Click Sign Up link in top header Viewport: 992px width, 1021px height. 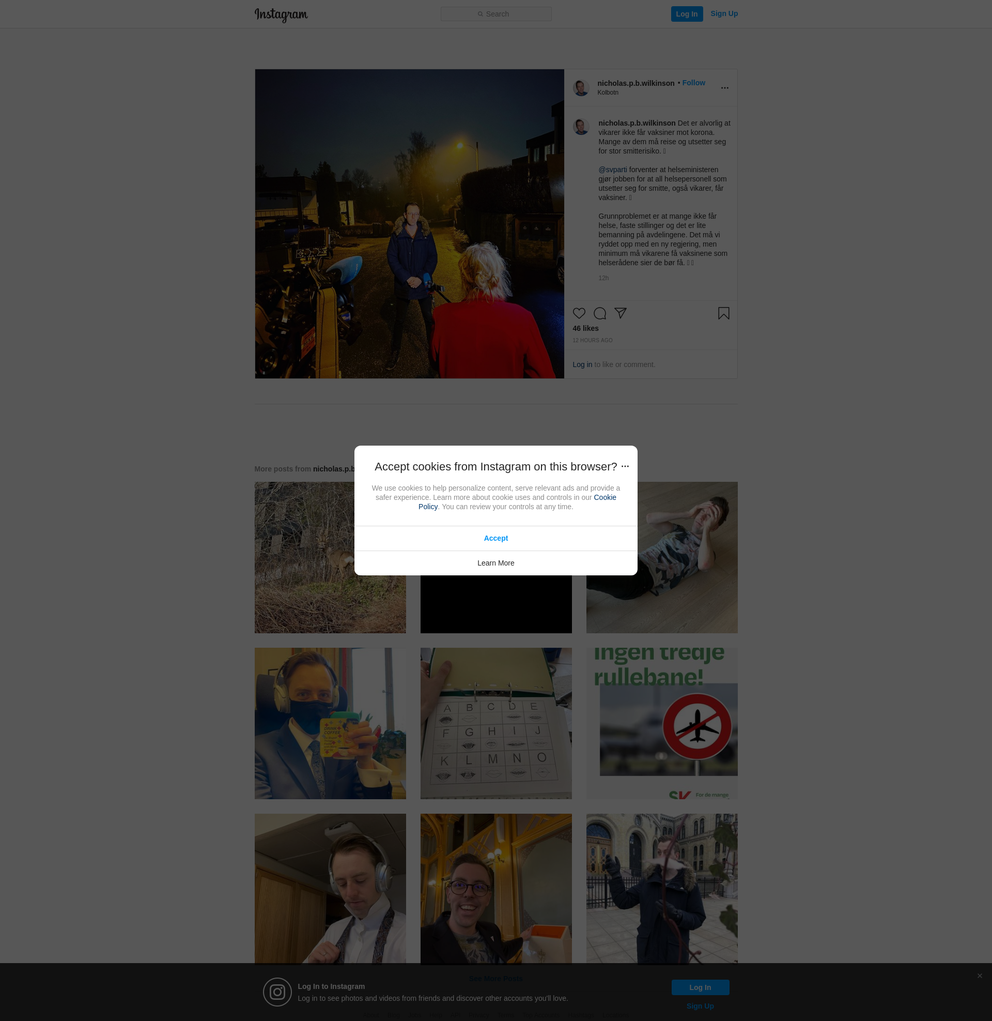[x=724, y=13]
